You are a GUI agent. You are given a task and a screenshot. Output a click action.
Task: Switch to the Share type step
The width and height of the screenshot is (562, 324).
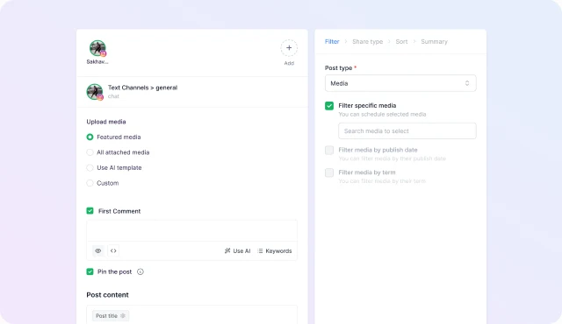pos(367,42)
